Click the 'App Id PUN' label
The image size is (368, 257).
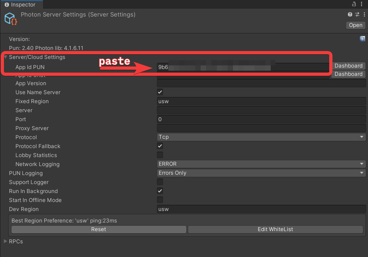click(30, 67)
